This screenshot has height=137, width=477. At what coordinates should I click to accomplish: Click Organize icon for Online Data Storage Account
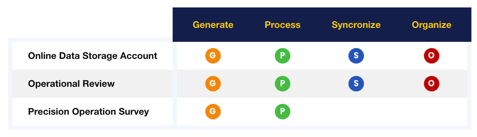(x=432, y=56)
